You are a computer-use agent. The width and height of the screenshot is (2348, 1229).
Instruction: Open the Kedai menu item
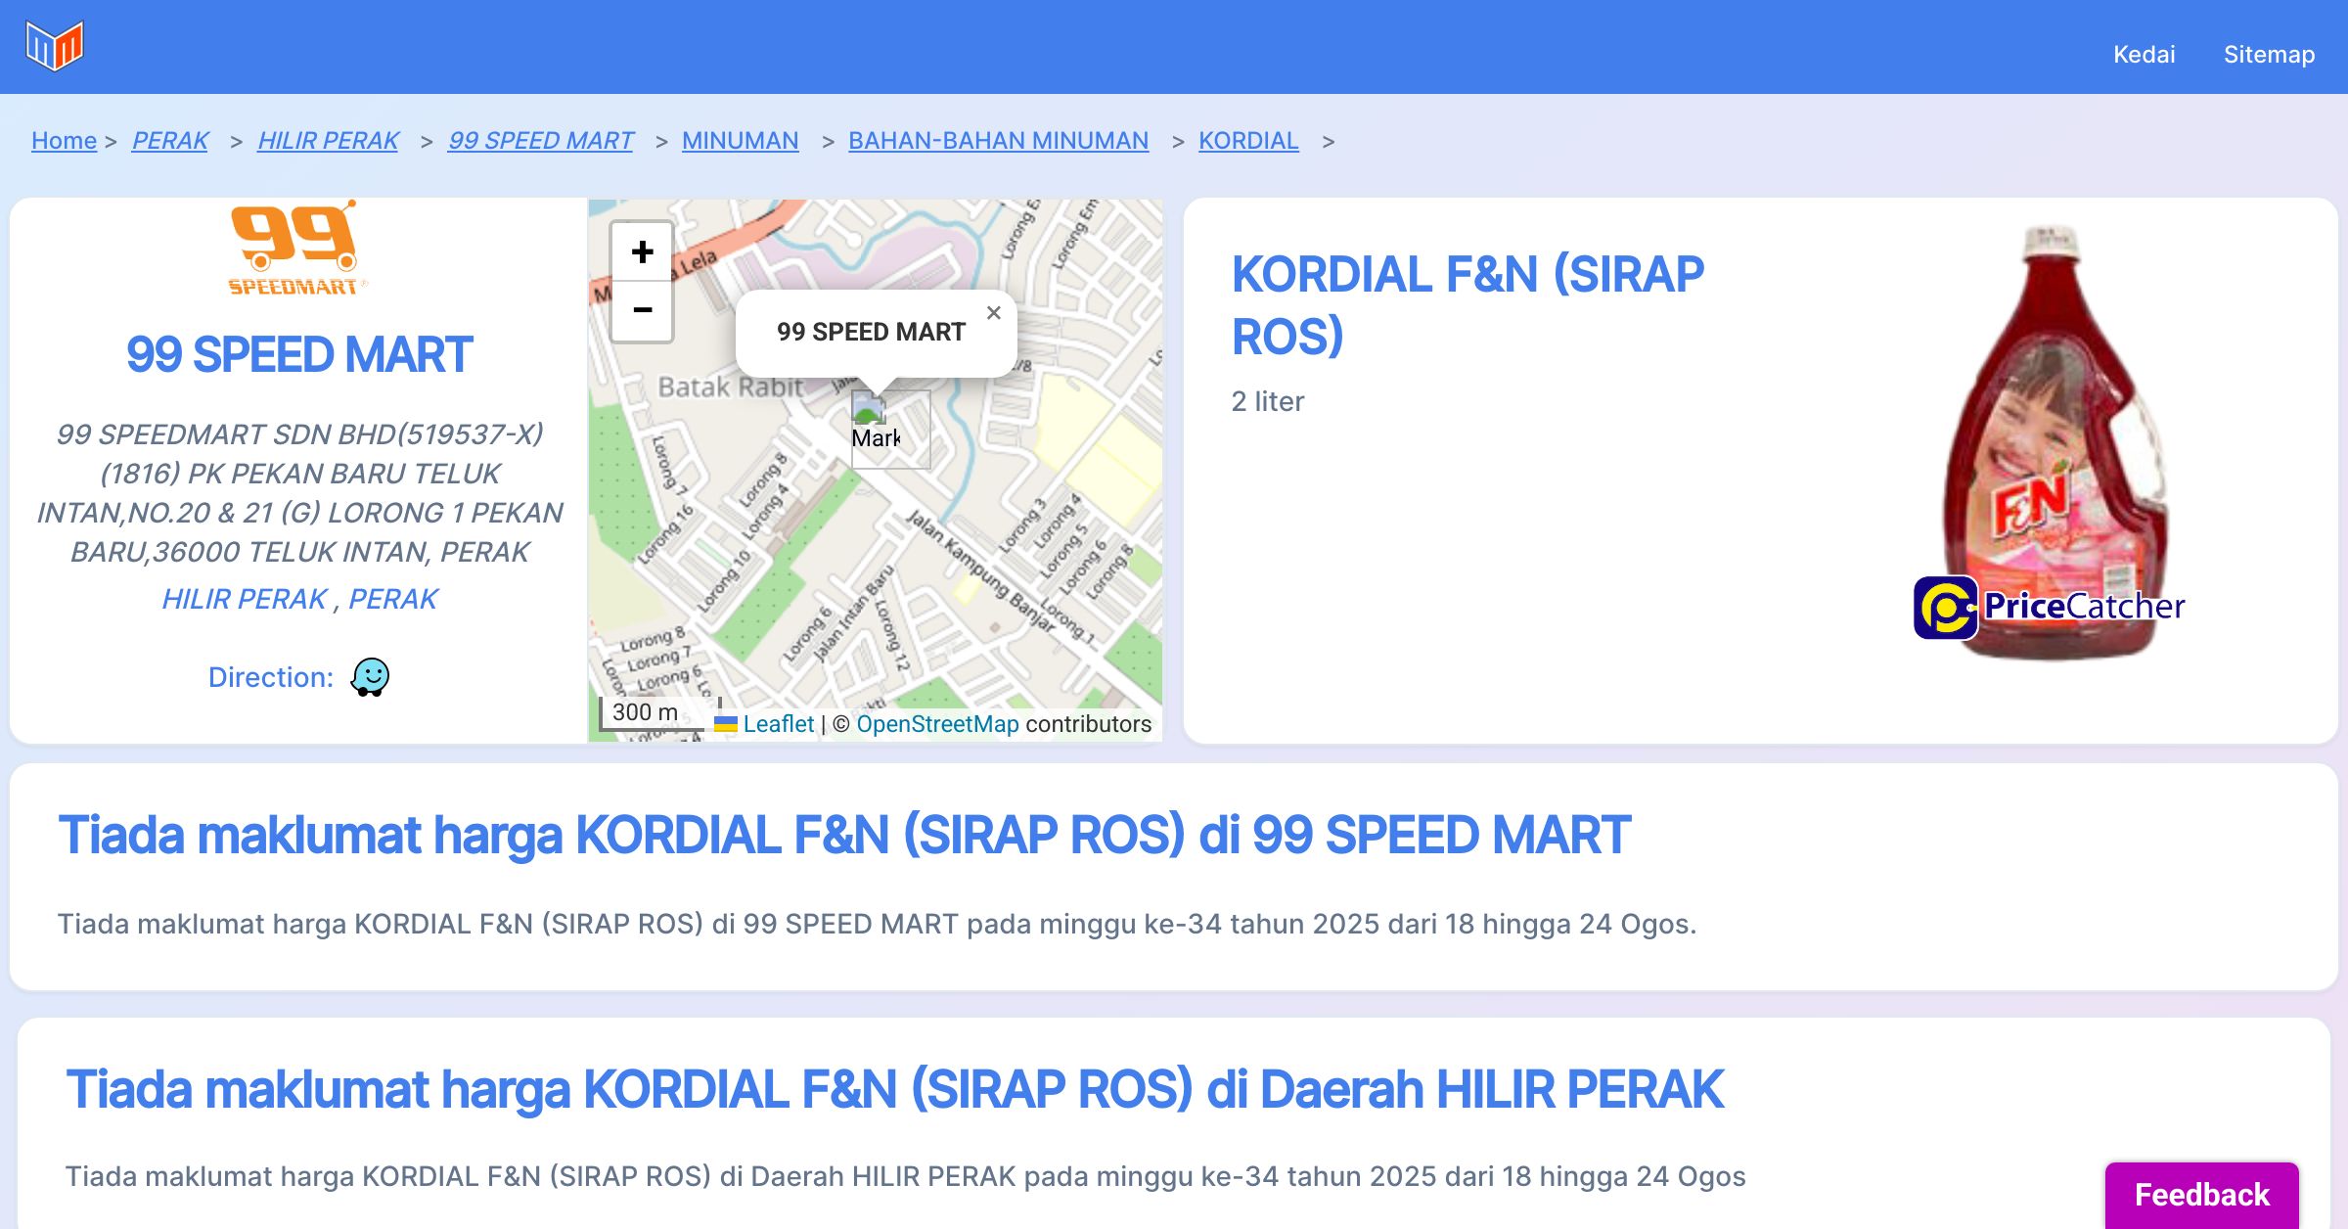[x=2144, y=54]
